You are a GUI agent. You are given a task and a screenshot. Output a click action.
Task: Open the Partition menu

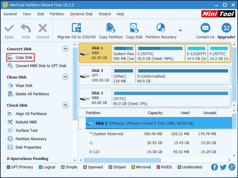[x=57, y=14]
